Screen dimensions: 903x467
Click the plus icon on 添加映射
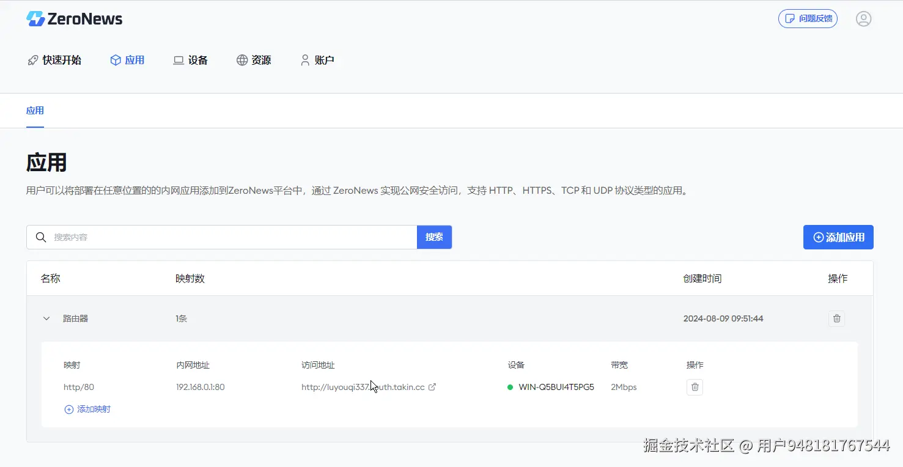[x=69, y=409]
